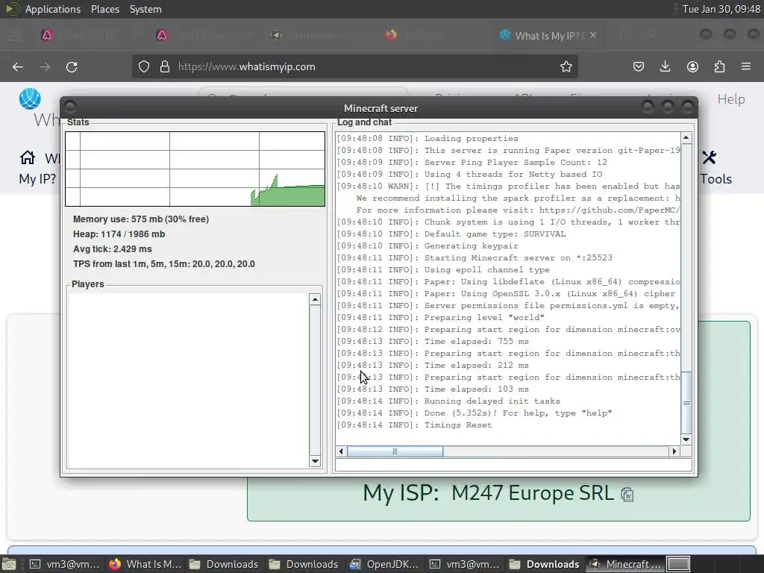
Task: Click the log panel scroll up arrow
Action: click(686, 138)
